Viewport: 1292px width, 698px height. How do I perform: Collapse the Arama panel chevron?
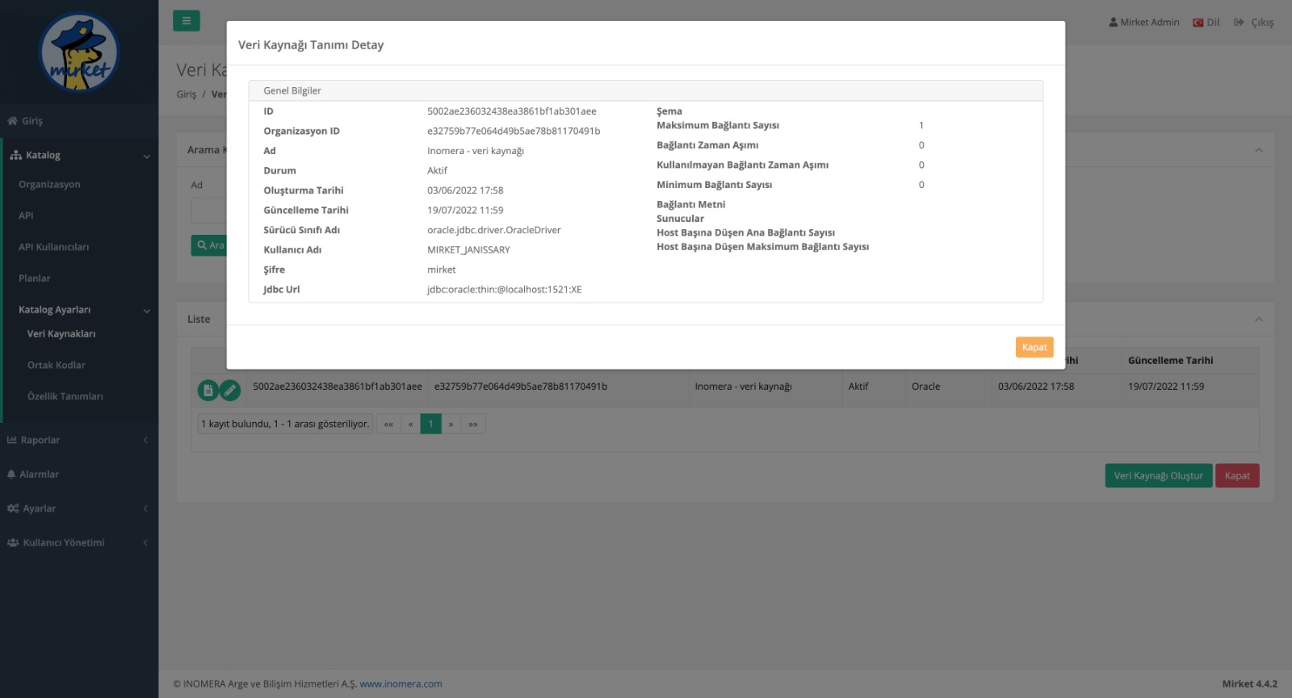(1258, 151)
